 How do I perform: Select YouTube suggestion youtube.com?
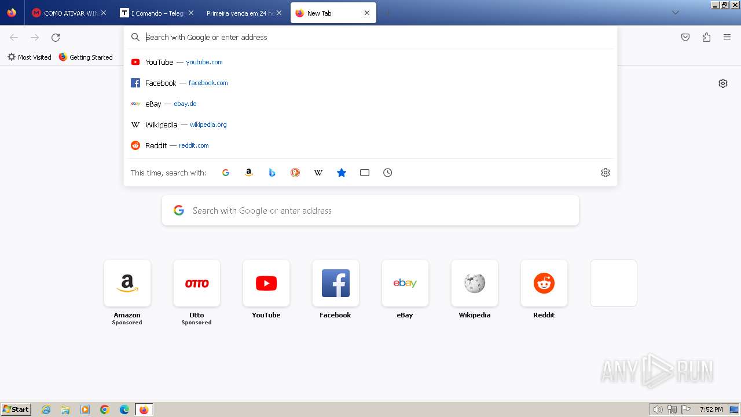(370, 62)
